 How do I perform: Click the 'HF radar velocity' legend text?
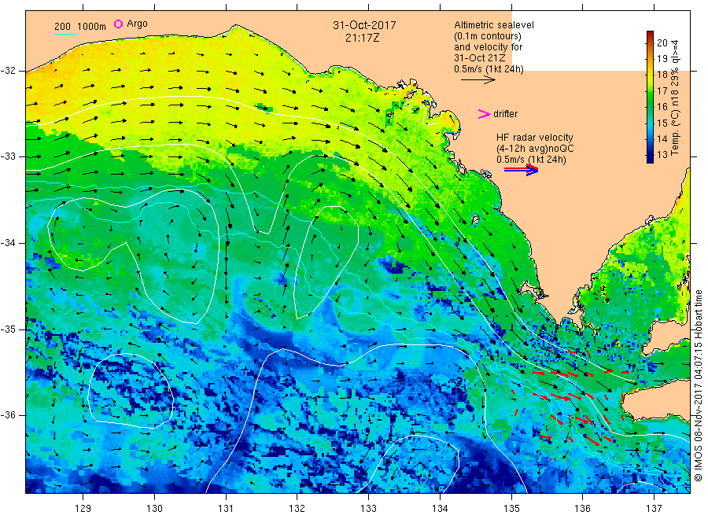click(x=535, y=138)
